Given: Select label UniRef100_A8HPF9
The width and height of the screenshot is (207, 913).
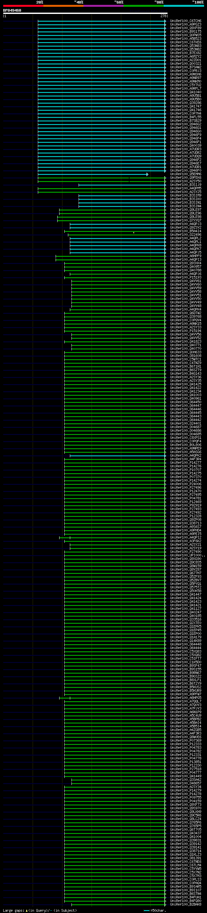Looking at the screenshot, I should (x=186, y=256).
